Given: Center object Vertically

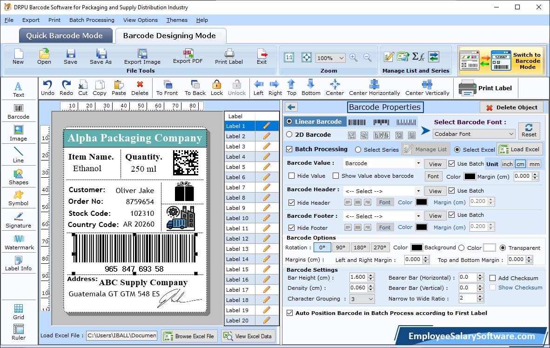Looking at the screenshot, I should pyautogui.click(x=427, y=88).
